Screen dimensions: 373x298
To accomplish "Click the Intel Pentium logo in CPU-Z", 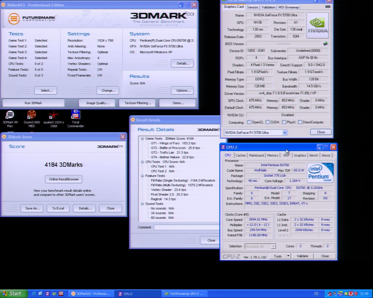I will click(x=320, y=173).
